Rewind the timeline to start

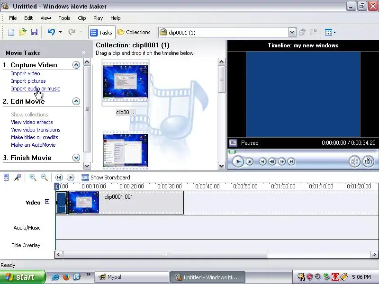(59, 177)
